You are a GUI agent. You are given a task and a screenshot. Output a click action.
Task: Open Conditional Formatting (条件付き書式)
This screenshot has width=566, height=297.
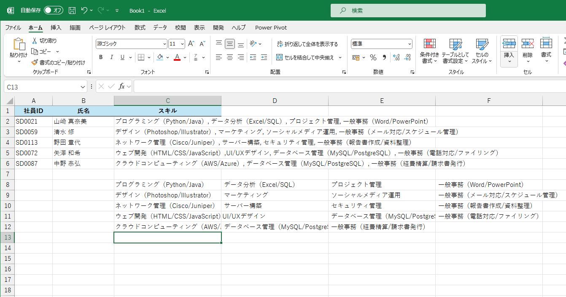pos(429,51)
